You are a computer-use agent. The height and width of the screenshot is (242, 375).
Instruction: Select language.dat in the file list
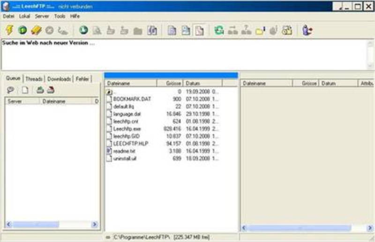[x=127, y=113]
